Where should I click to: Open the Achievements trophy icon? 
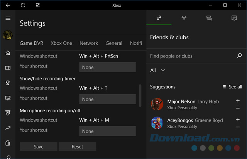click(x=8, y=82)
